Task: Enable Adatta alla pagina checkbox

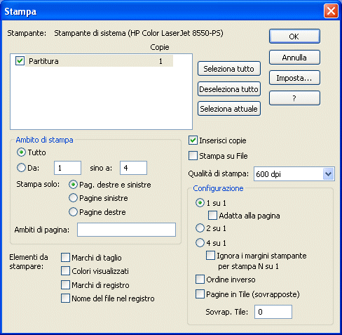Action: point(212,216)
